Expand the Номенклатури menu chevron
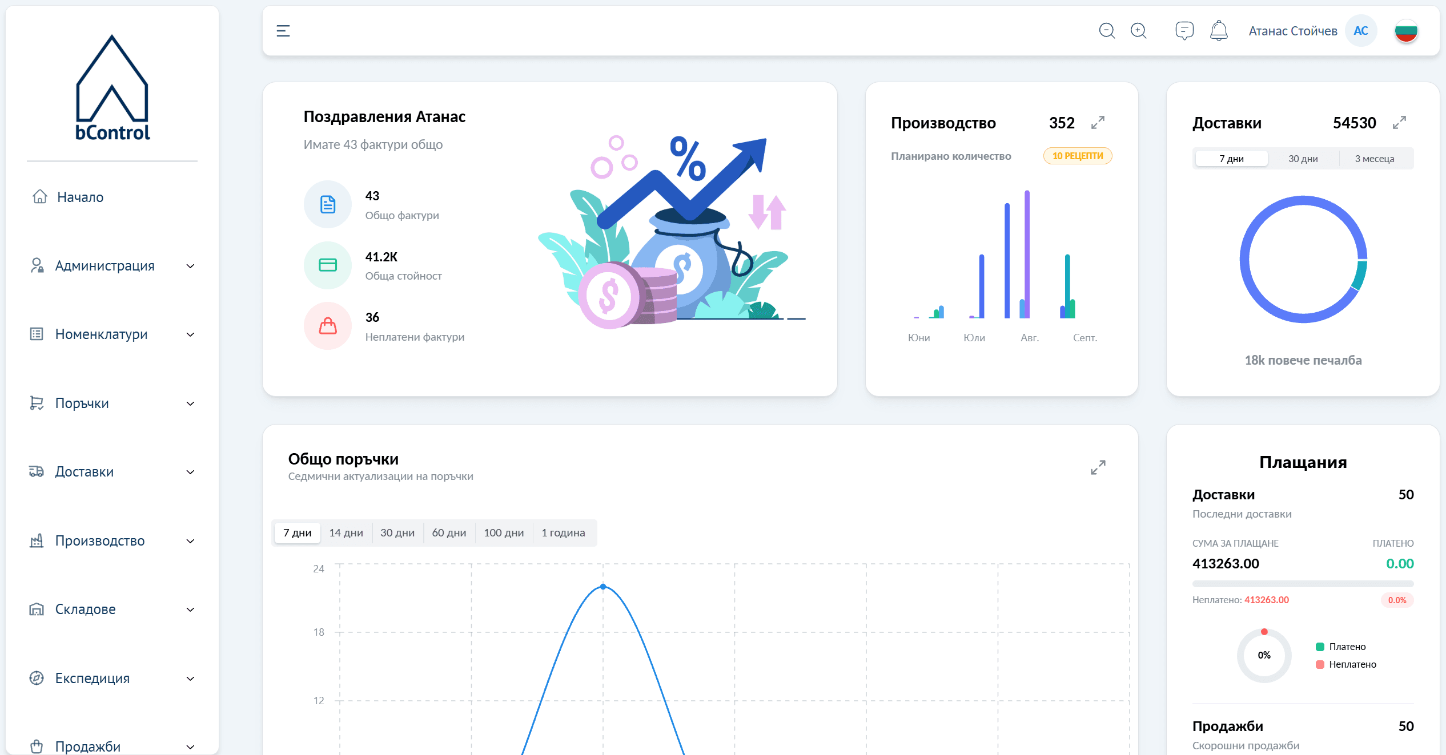Image resolution: width=1446 pixels, height=755 pixels. (191, 334)
